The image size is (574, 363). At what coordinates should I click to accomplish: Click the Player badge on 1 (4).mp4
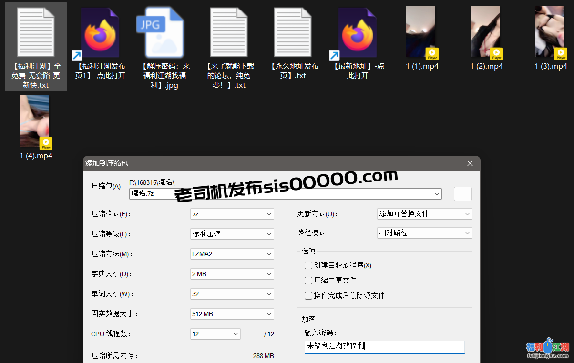tap(46, 143)
